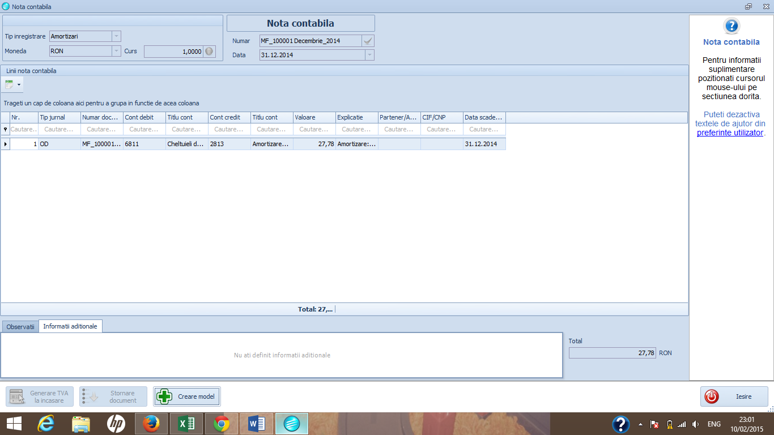Click the Total amount field
Image resolution: width=774 pixels, height=435 pixels.
[x=613, y=352]
